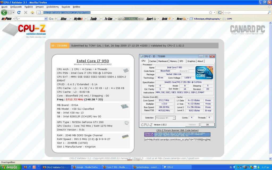Open the έναρξη Start button
Viewport: 272px width, 170px height.
coord(11,167)
